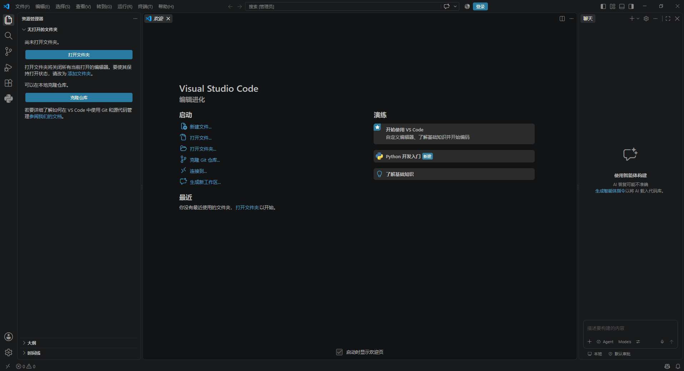The width and height of the screenshot is (684, 371).
Task: Open the 编辑(E) menu
Action: (43, 6)
